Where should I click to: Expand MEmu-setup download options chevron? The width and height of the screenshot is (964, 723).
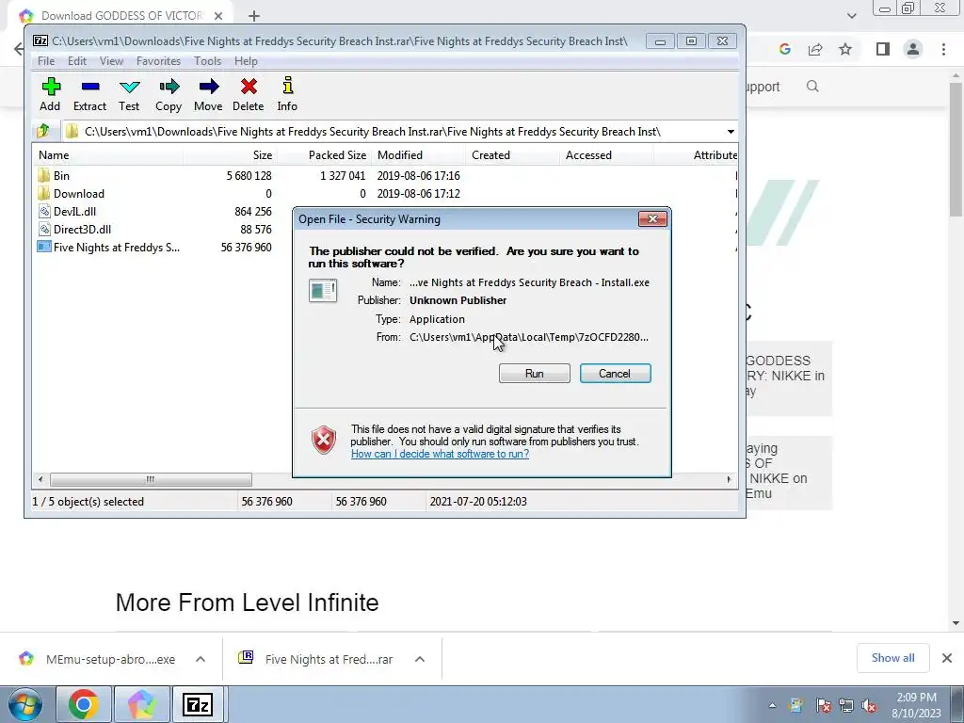coord(201,659)
